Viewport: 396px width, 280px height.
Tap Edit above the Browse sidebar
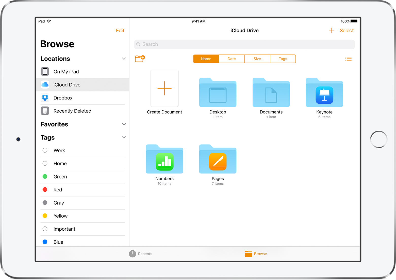tap(120, 30)
